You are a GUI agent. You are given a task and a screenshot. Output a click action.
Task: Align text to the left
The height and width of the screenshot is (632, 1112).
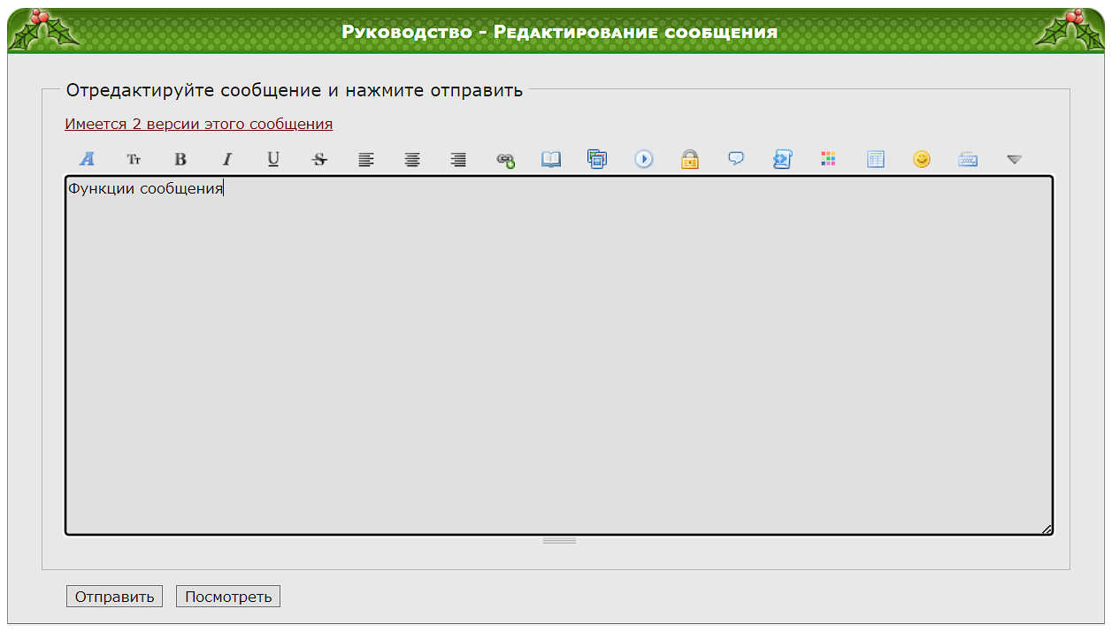(x=366, y=159)
